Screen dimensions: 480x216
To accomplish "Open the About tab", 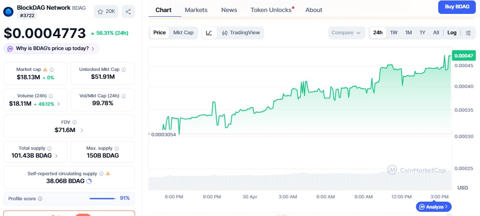I will click(x=314, y=10).
